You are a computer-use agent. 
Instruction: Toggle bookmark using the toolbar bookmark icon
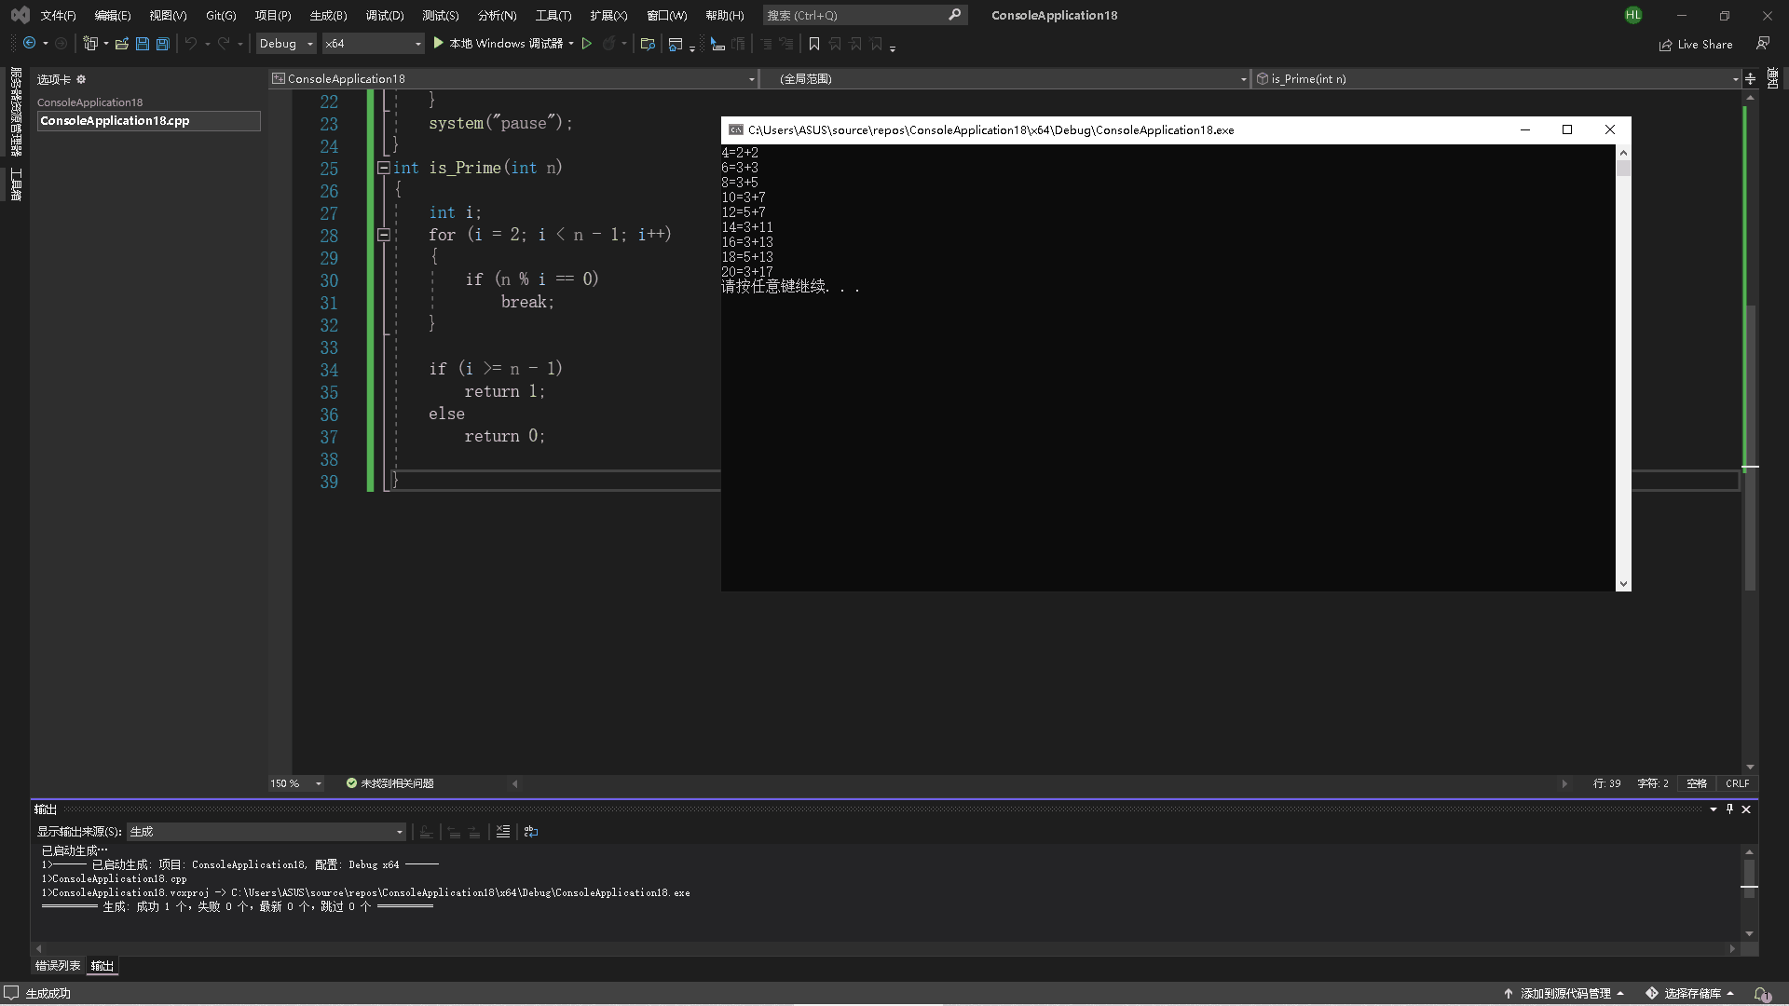coord(813,44)
